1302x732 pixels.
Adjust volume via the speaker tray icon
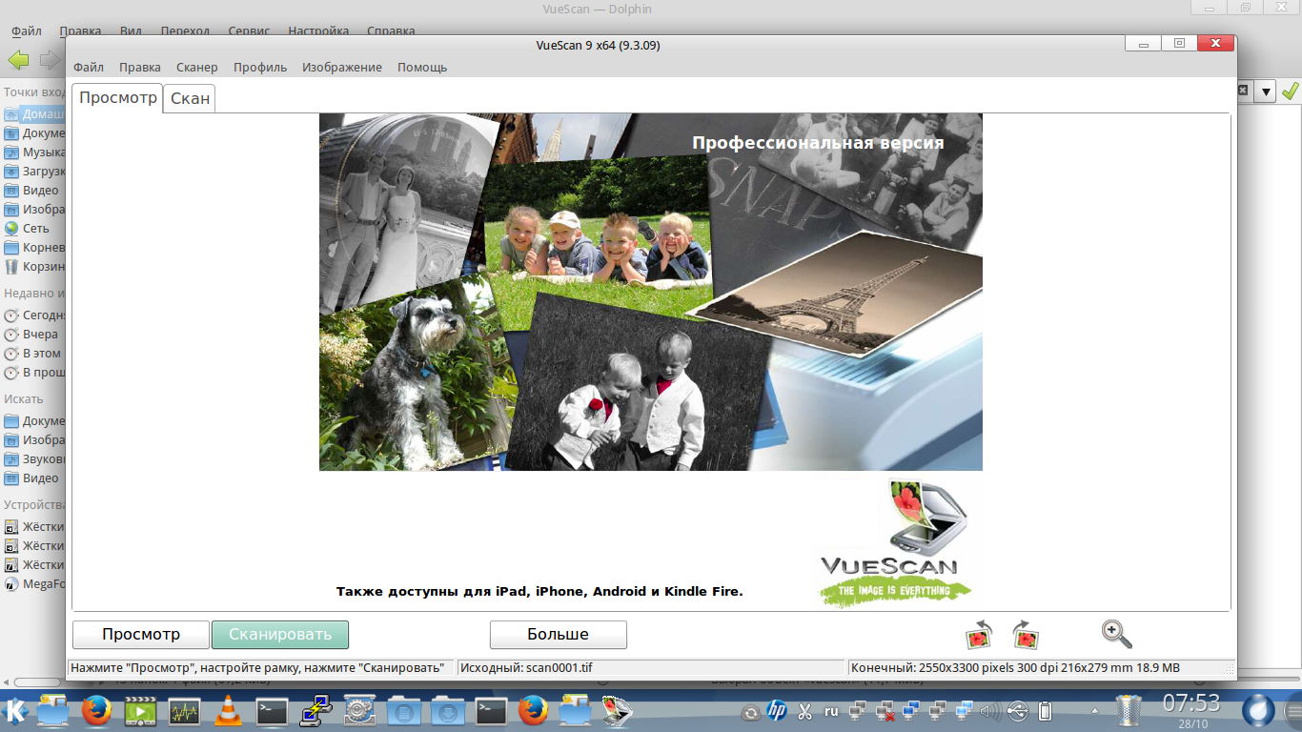991,711
